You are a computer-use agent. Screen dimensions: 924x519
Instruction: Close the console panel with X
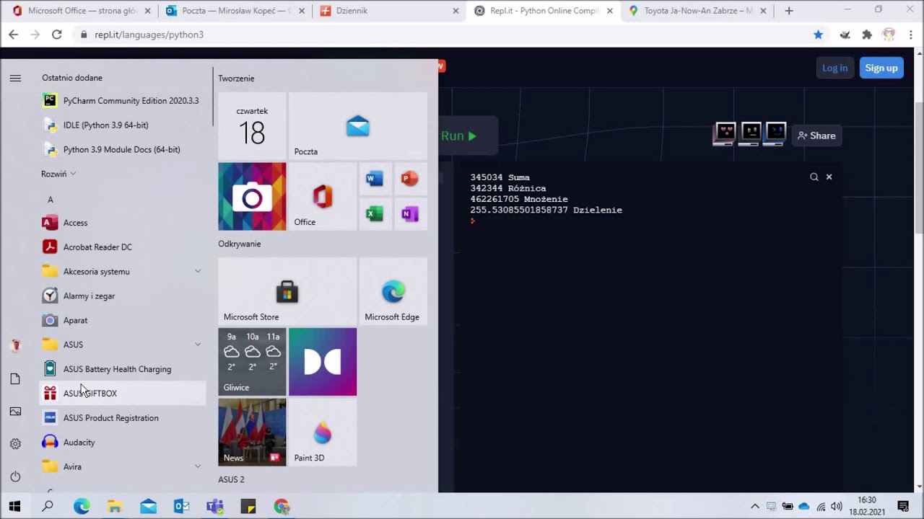coord(829,177)
